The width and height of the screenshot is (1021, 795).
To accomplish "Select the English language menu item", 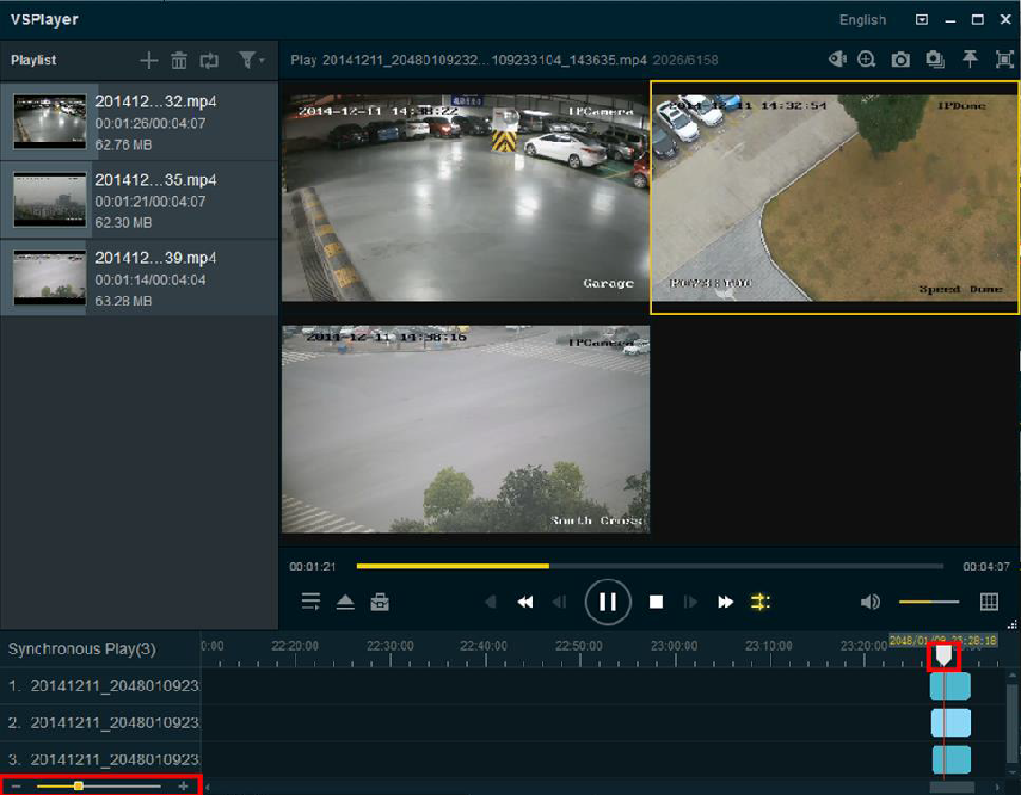I will [x=861, y=19].
